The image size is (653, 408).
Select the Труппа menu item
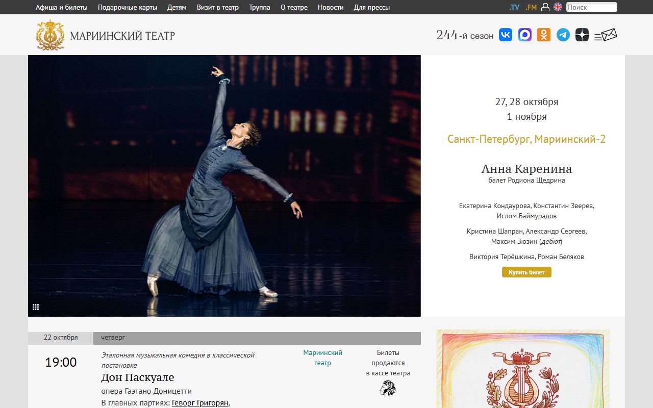260,7
